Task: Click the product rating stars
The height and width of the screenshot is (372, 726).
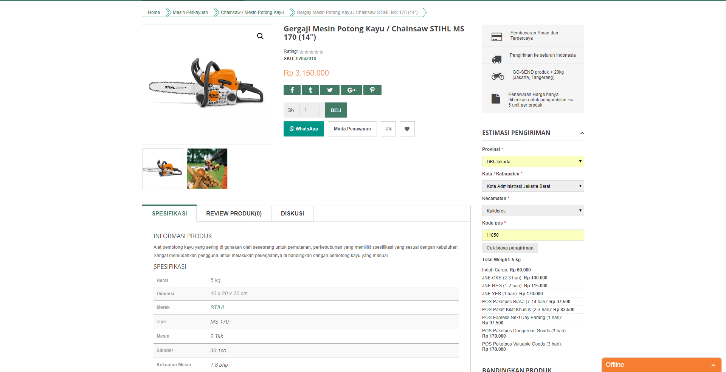Action: [x=311, y=52]
